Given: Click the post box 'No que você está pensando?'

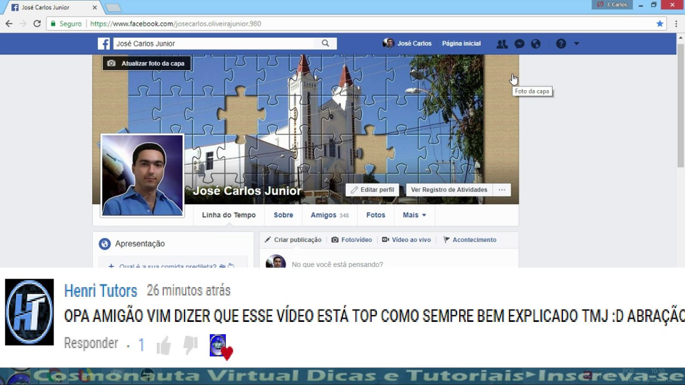Looking at the screenshot, I should click(x=337, y=264).
